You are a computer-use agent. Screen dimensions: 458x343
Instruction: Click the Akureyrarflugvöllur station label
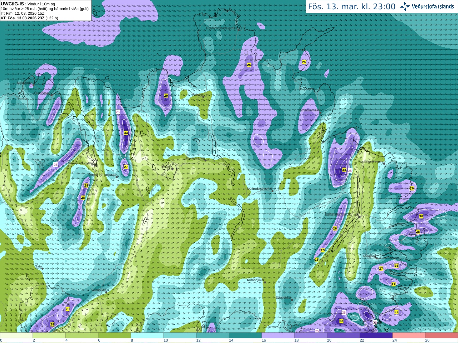coord(81,163)
